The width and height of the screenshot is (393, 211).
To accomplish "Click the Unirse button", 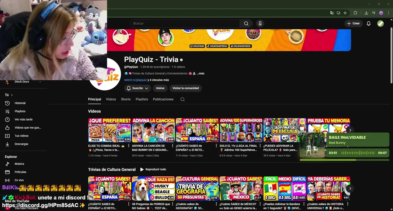I will click(160, 88).
